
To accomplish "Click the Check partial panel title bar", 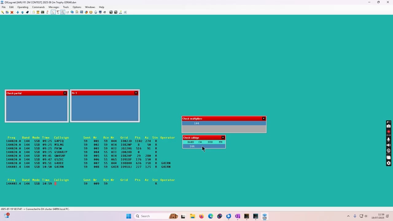I will (37, 93).
